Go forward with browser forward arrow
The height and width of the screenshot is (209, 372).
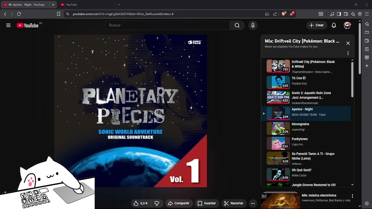pyautogui.click(x=12, y=14)
